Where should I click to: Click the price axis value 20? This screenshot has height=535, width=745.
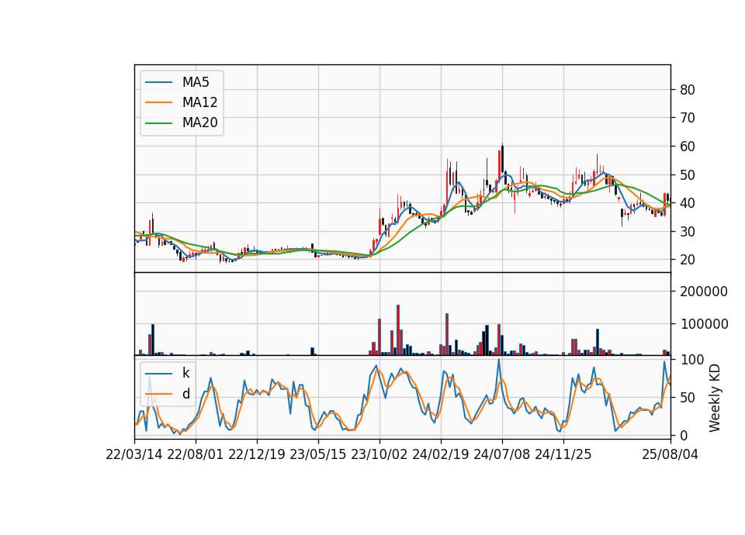(687, 260)
